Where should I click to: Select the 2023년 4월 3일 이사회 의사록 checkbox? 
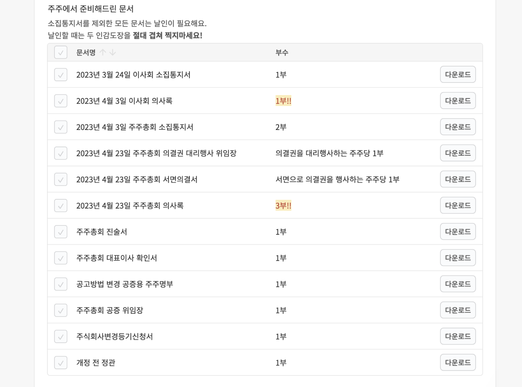coord(61,101)
